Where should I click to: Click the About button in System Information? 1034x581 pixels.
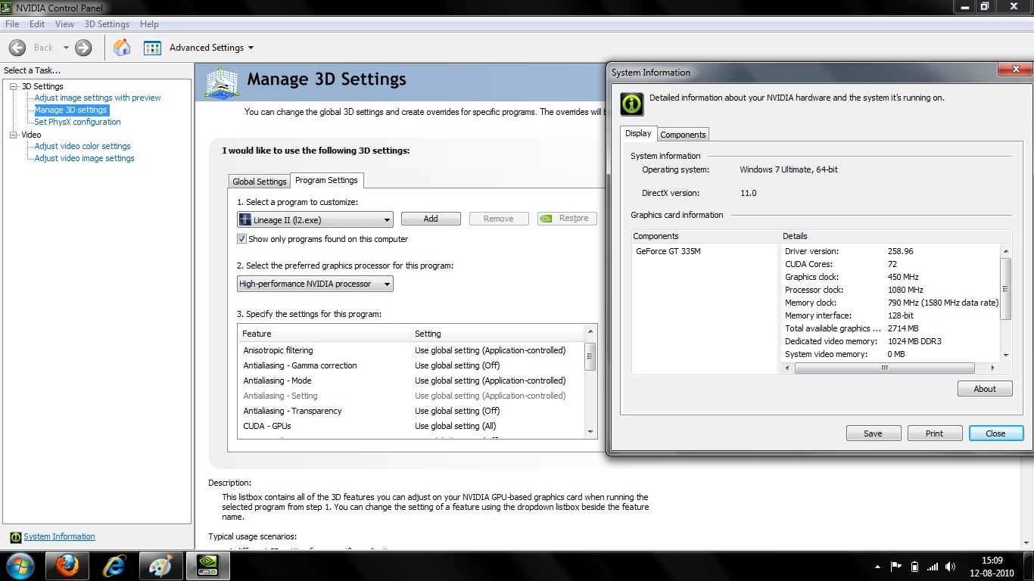tap(985, 389)
